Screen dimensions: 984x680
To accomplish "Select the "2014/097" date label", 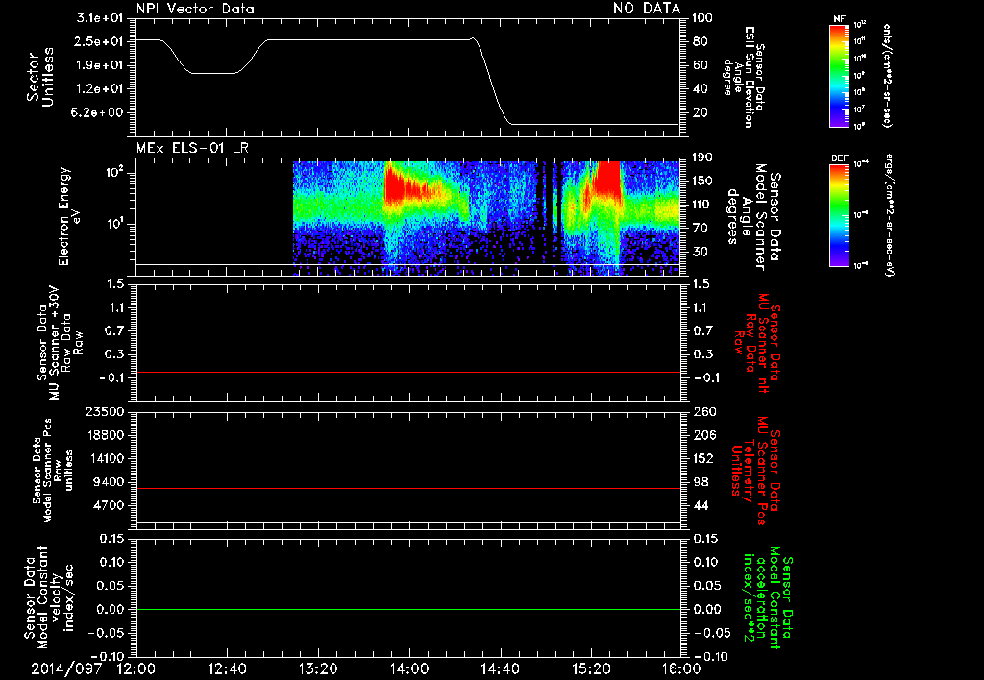I will (66, 668).
